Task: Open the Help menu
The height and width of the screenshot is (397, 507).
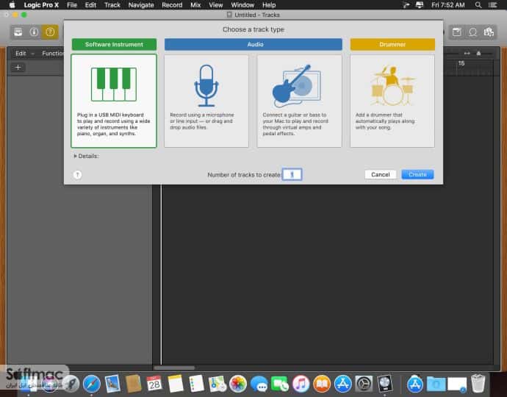Action: 269,5
